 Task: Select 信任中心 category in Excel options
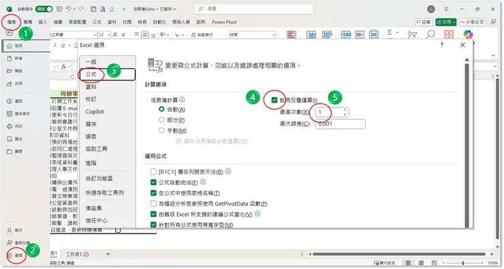tap(108, 221)
